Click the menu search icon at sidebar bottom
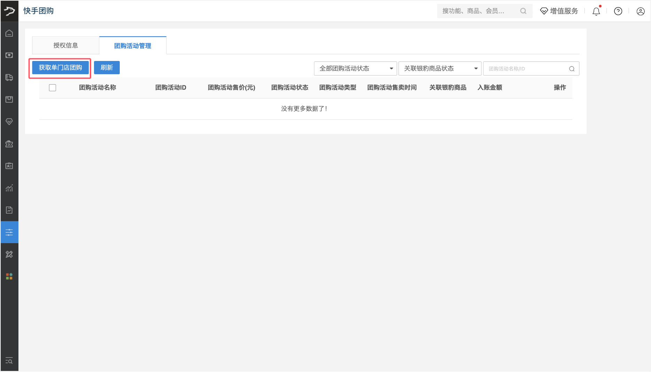 pos(9,361)
